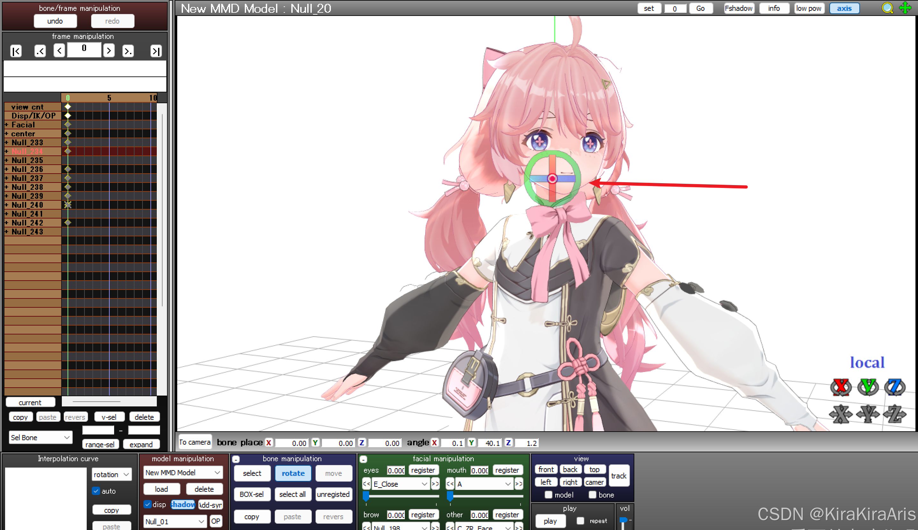Click the Z-axis move icon

click(895, 414)
